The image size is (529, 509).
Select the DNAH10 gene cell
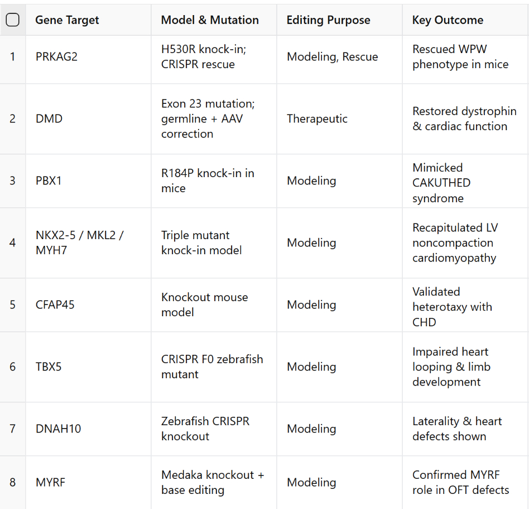click(58, 429)
